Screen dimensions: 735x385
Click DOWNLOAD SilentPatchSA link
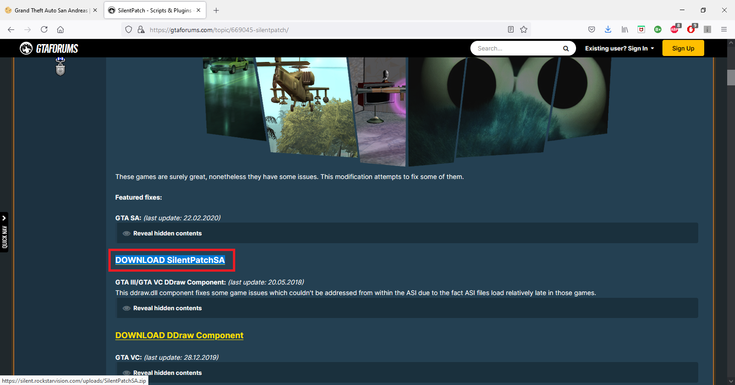(170, 260)
